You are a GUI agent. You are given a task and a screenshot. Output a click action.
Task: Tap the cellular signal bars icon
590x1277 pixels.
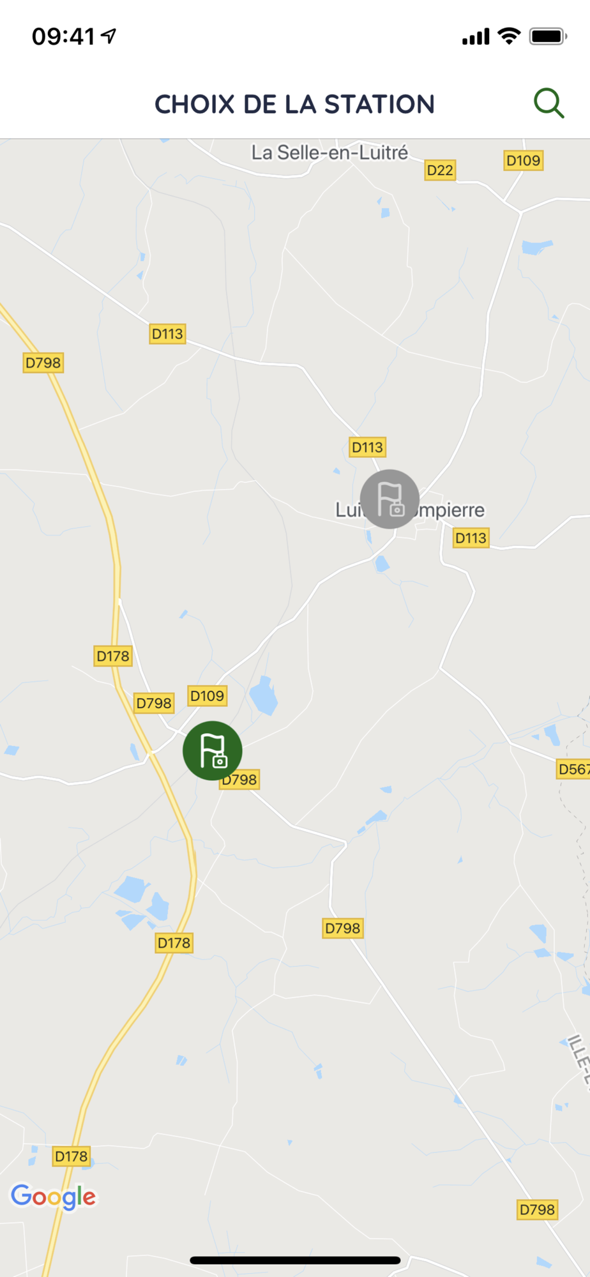[476, 36]
